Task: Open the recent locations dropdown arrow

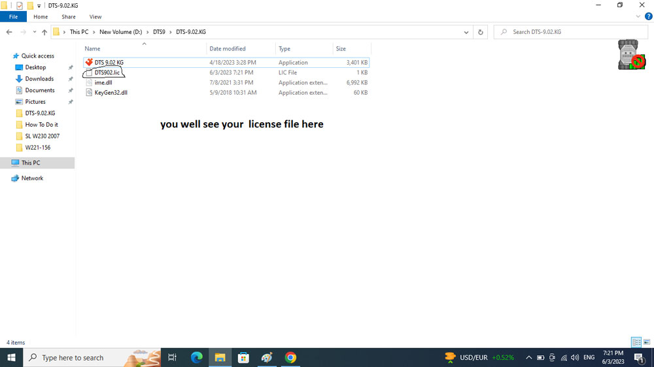Action: click(33, 32)
